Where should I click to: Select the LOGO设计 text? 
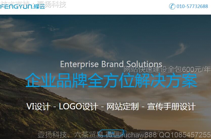(x=79, y=107)
